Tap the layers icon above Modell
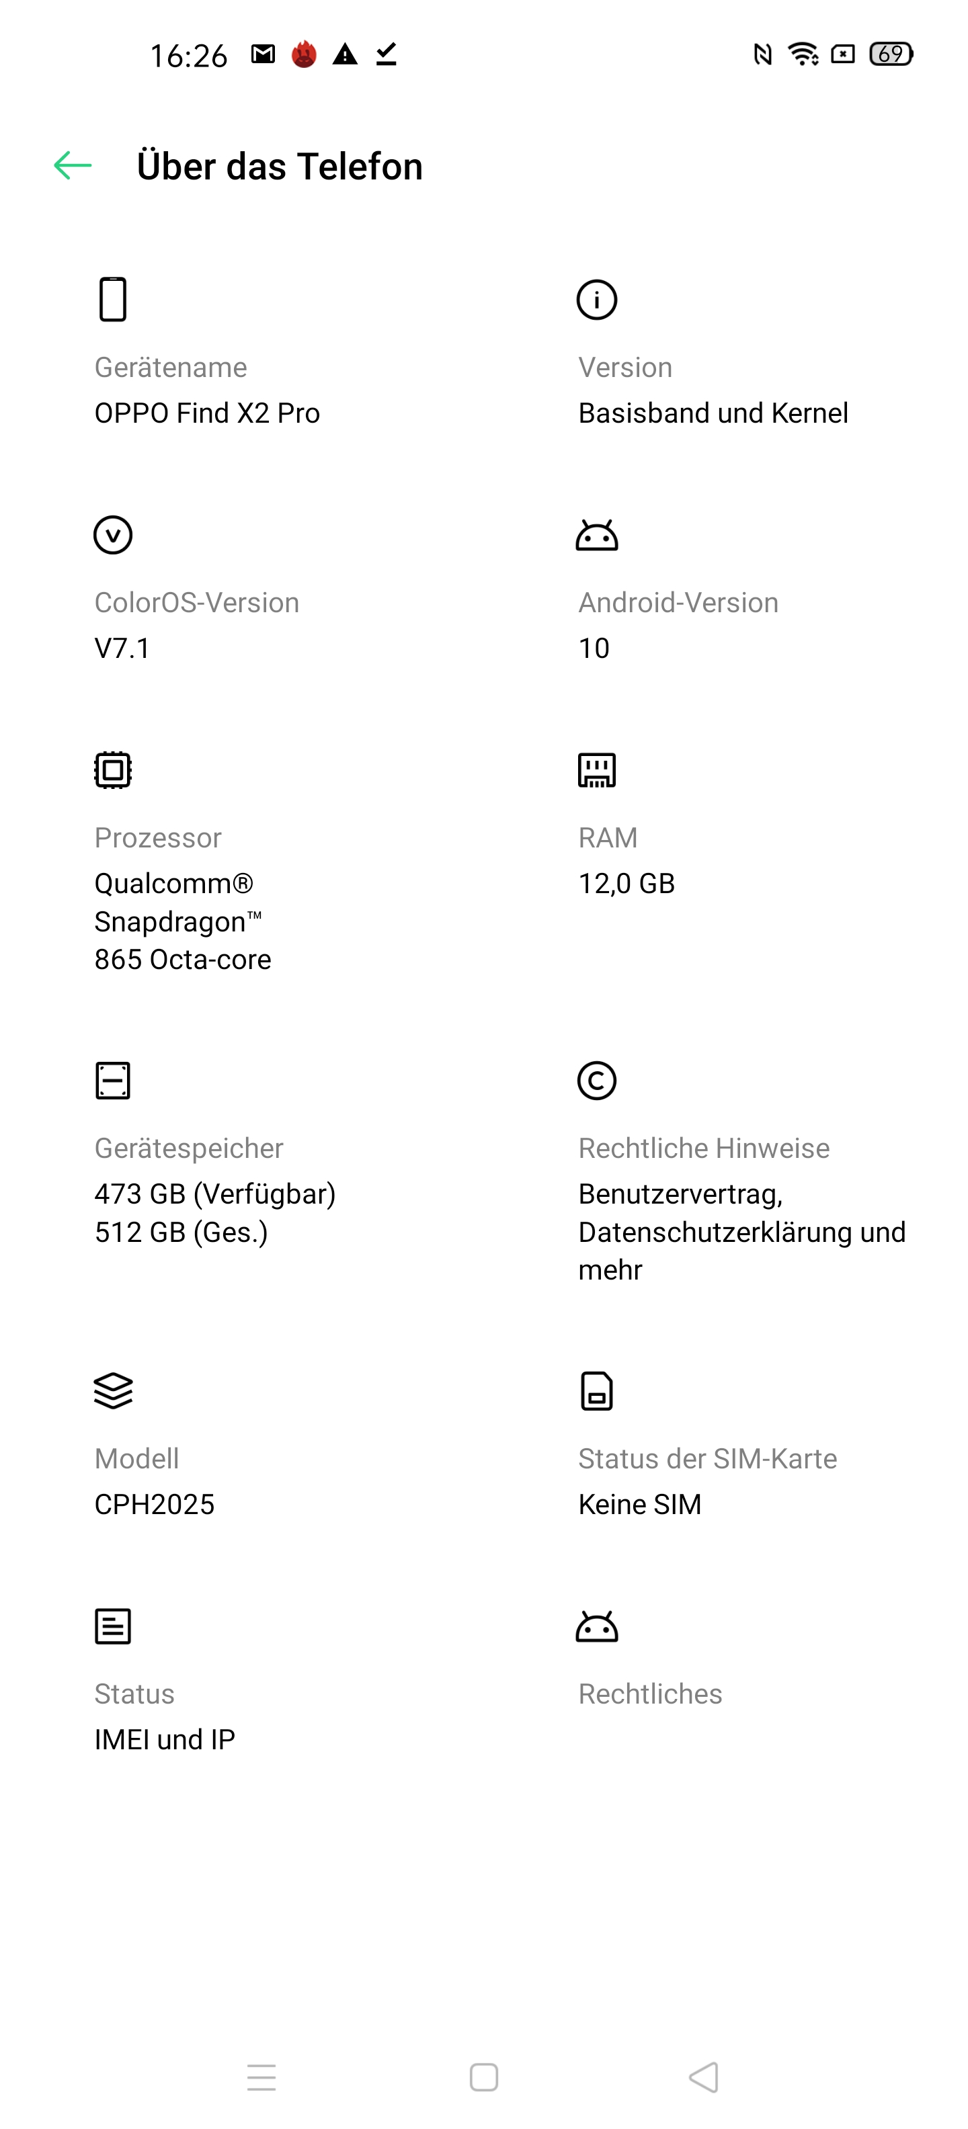Screen dimensions: 968x2129 112,1390
